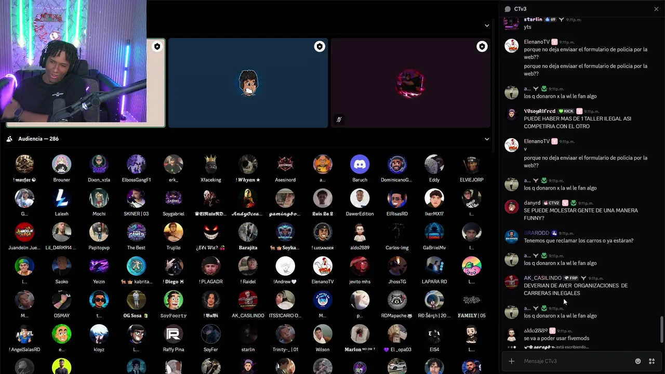Open SoyFoorty's green cartoon avatar
Viewport: 665px width, 374px height.
pos(174,300)
